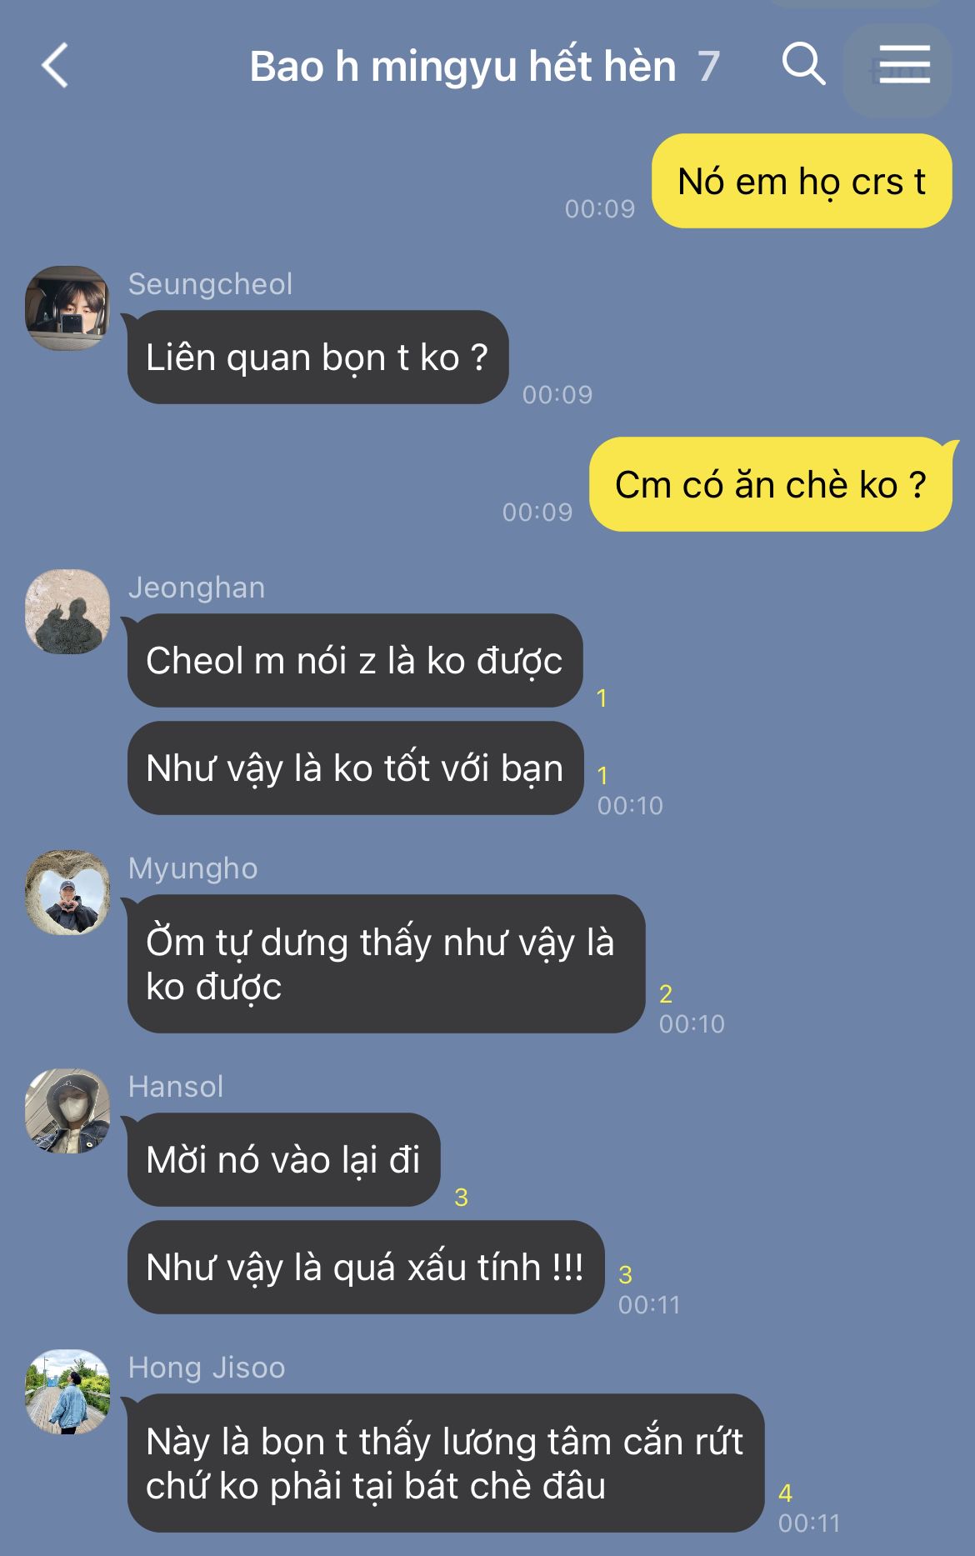Select 'Như vậy là quá xấu tính !!!' message

pyautogui.click(x=366, y=1267)
